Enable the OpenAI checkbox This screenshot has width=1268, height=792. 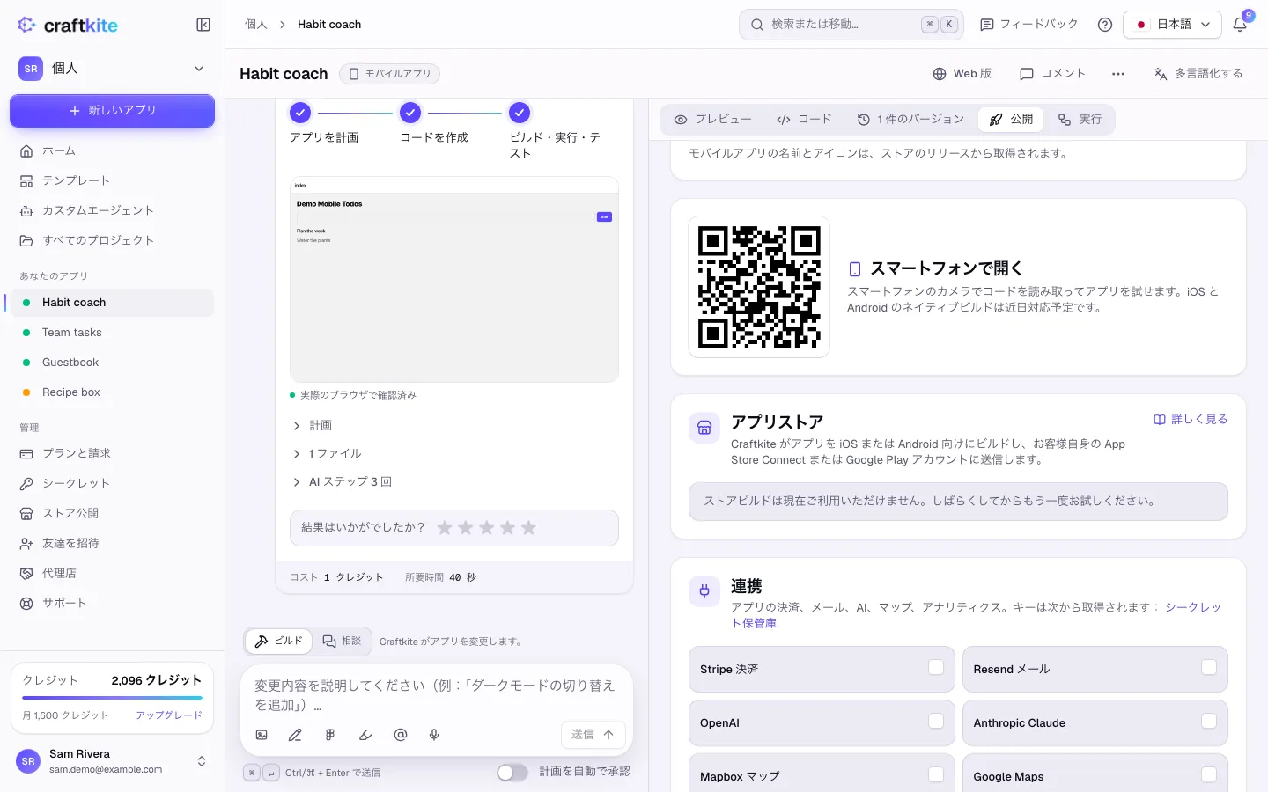coord(936,721)
